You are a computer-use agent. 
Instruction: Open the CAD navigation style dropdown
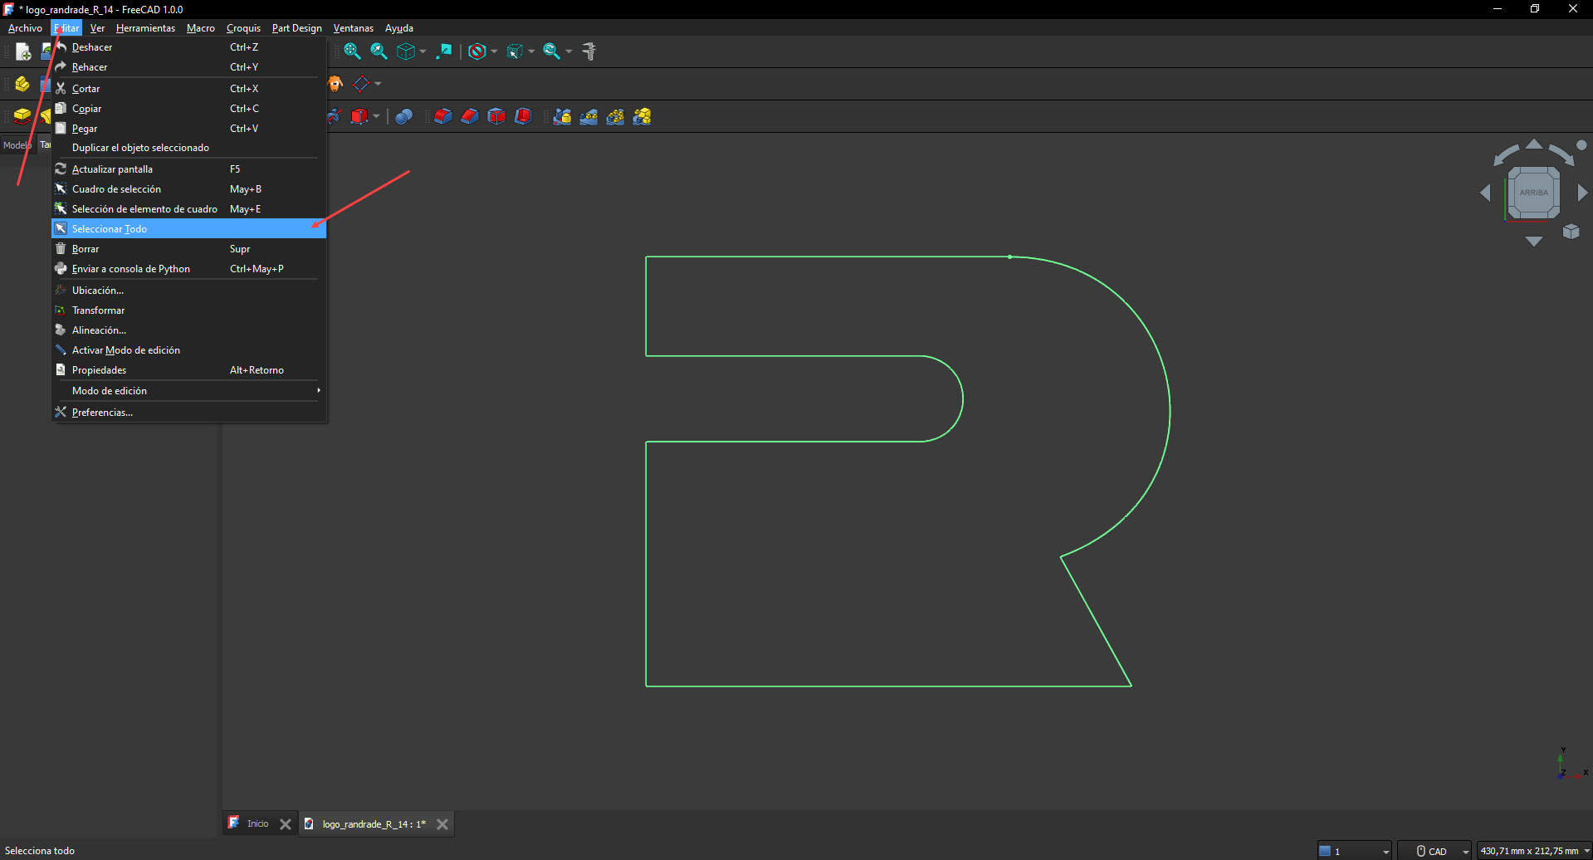click(1434, 851)
